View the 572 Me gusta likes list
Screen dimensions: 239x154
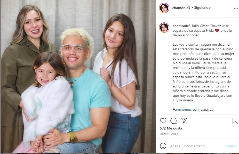point(171,128)
